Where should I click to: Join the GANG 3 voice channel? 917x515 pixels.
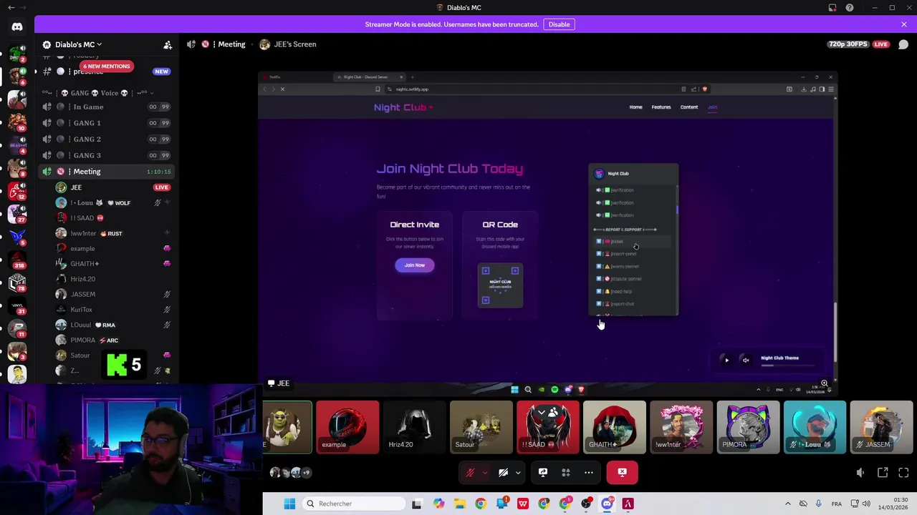106,155
